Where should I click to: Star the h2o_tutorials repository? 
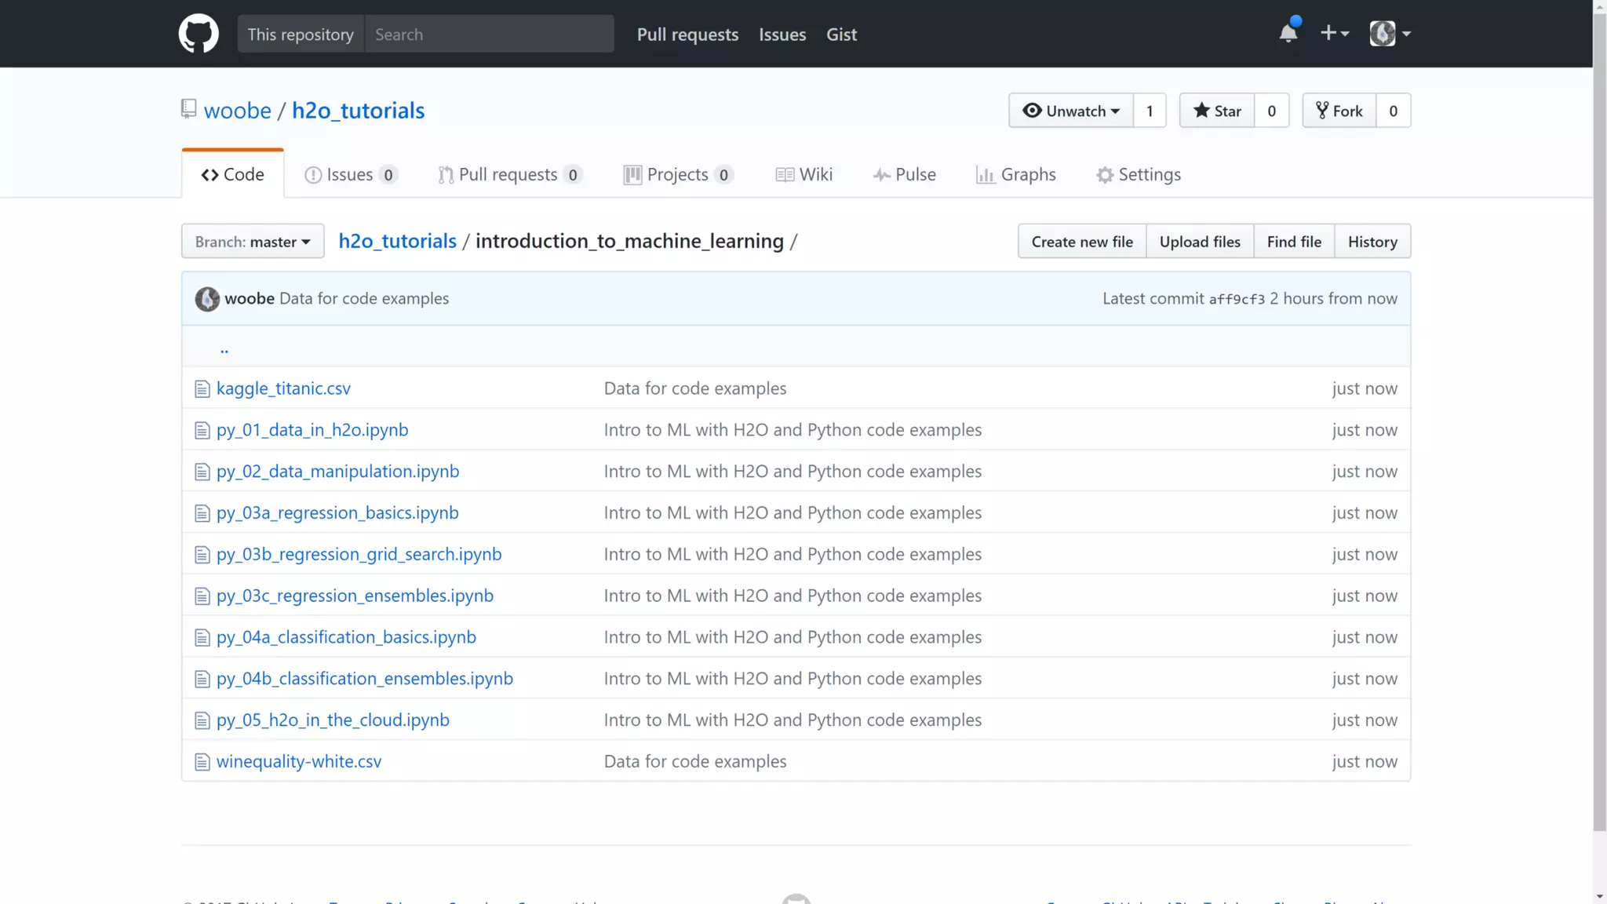point(1217,111)
